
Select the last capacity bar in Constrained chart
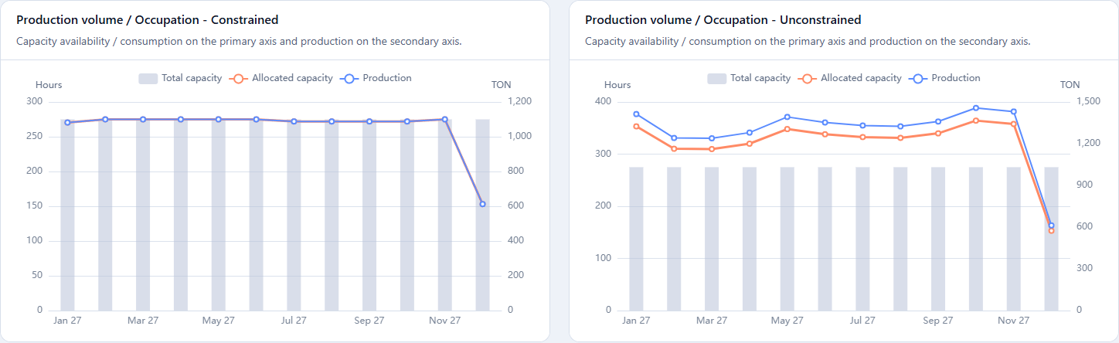tap(483, 215)
